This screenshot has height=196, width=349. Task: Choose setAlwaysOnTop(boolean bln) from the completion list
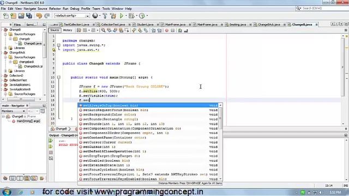coord(148,106)
